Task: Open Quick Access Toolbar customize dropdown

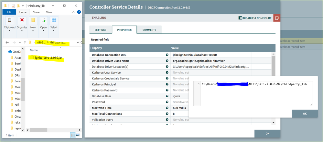Action: 23,6
